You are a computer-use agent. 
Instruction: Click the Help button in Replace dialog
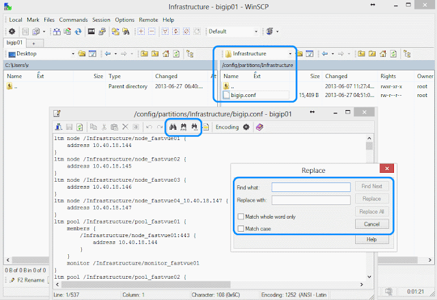pyautogui.click(x=371, y=239)
